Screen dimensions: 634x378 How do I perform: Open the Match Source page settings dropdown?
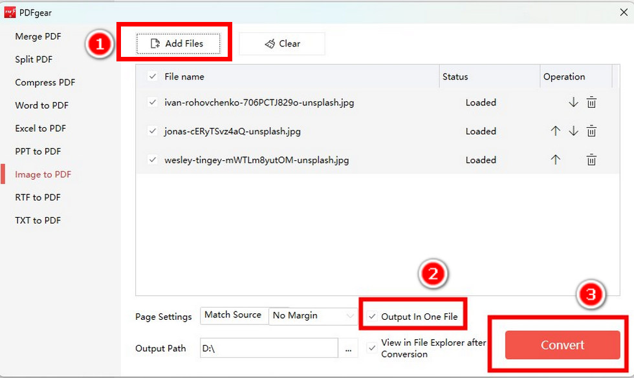click(234, 315)
